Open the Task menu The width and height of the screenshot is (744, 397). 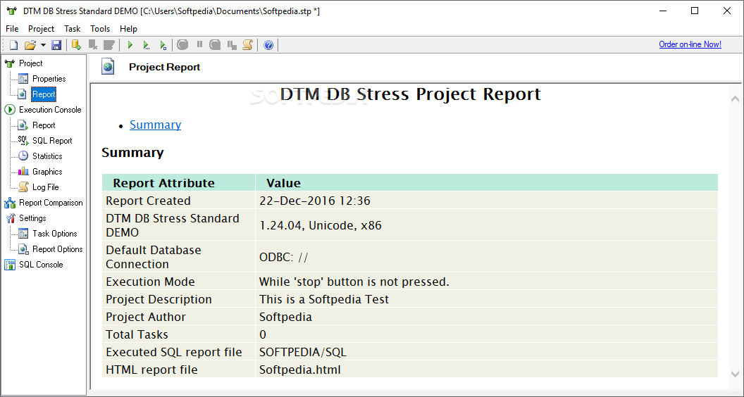73,29
